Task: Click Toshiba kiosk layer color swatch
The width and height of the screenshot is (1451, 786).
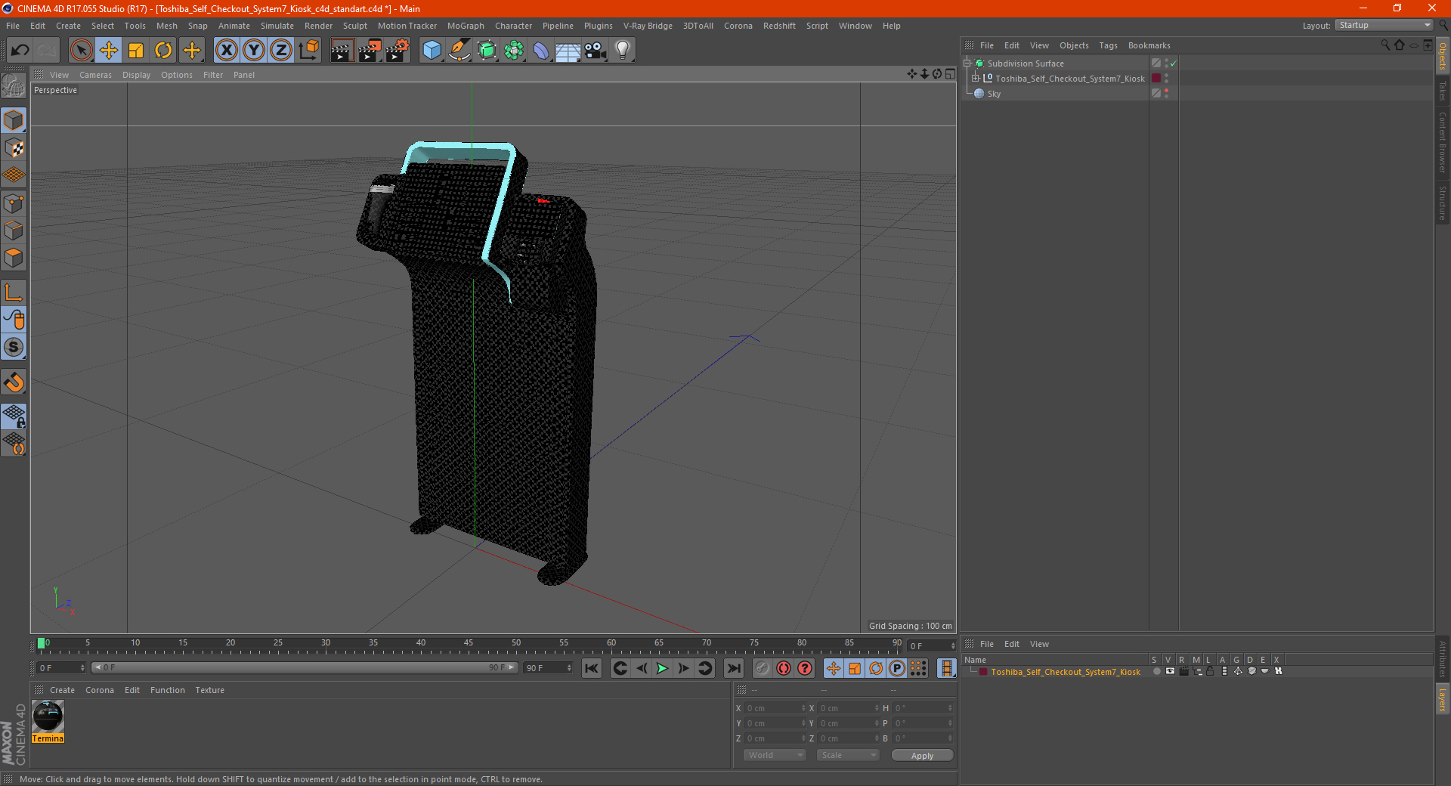Action: (x=982, y=672)
